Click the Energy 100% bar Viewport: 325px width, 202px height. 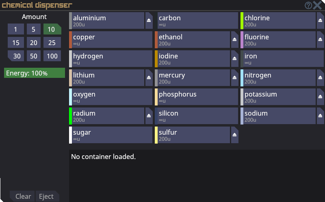click(35, 73)
